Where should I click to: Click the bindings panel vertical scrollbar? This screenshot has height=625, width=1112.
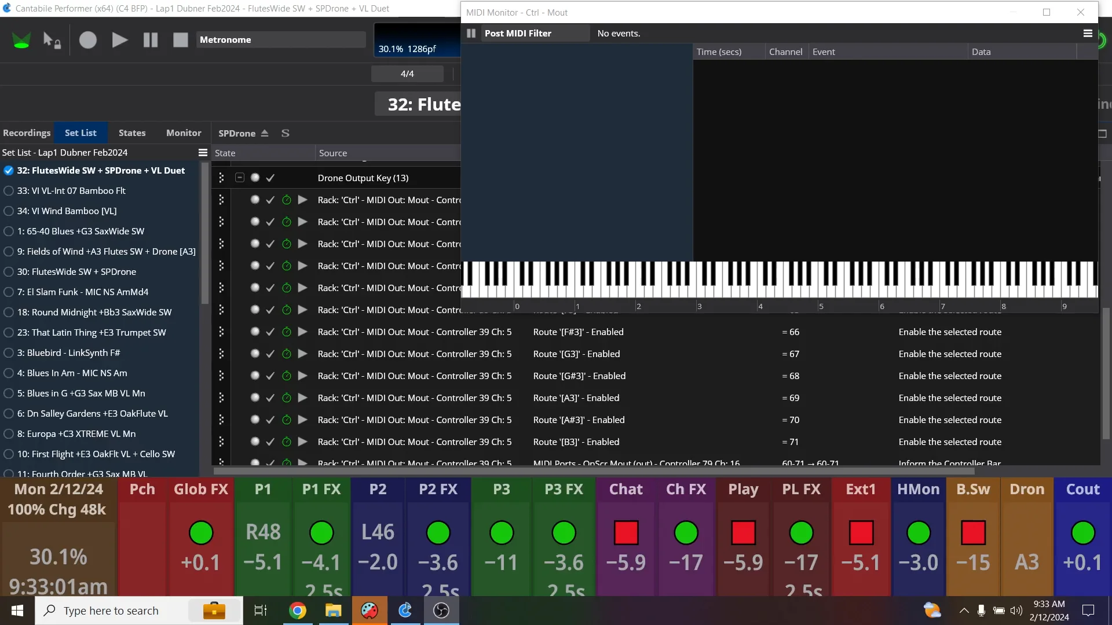click(1106, 373)
